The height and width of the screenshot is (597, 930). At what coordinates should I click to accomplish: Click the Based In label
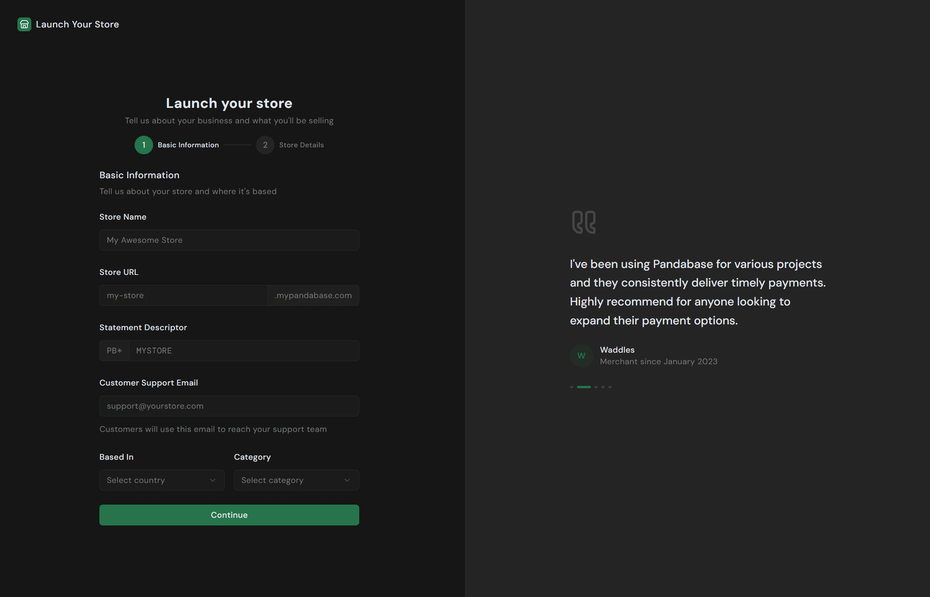116,457
